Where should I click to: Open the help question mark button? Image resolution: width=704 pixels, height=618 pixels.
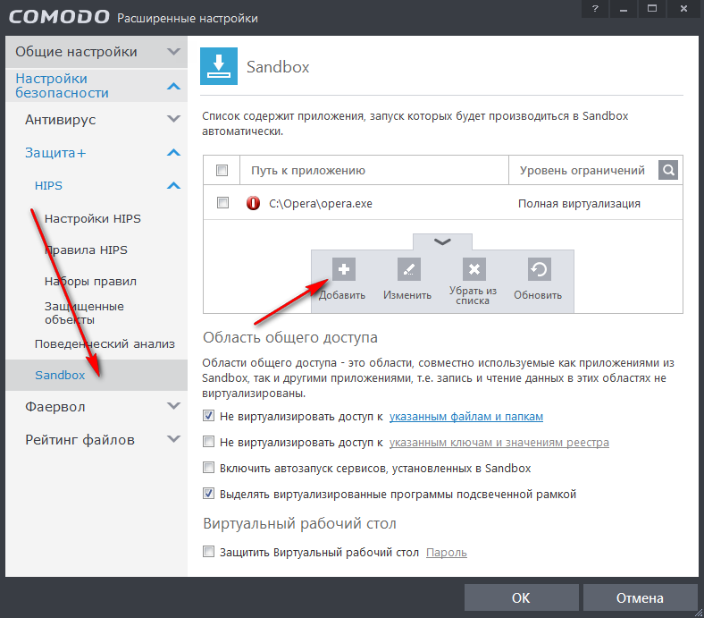(595, 9)
